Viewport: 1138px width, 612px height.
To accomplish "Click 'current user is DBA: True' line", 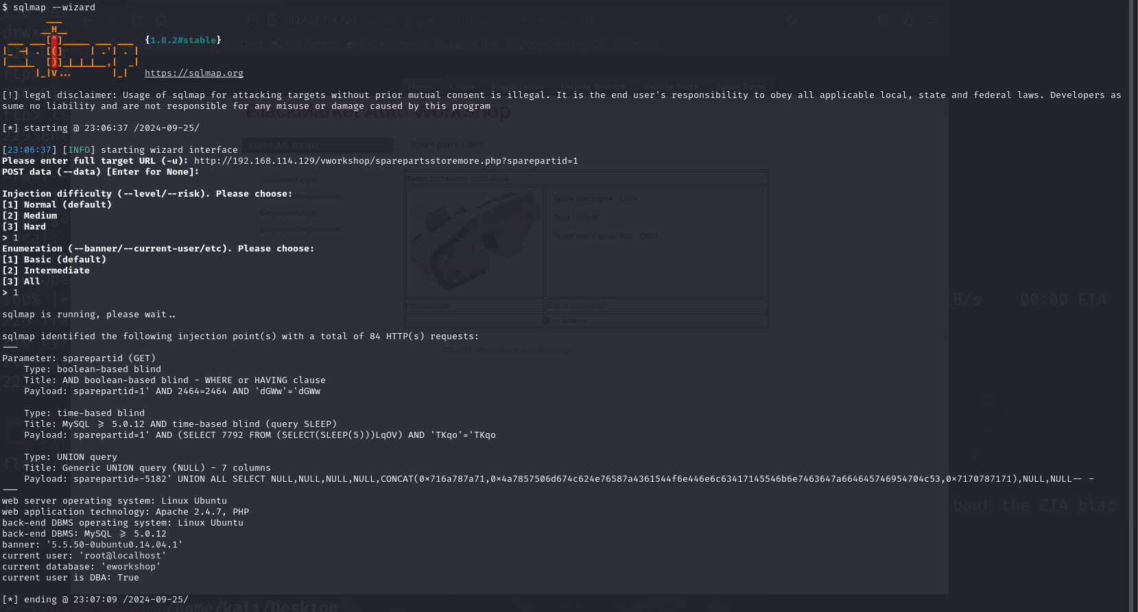I will [71, 577].
